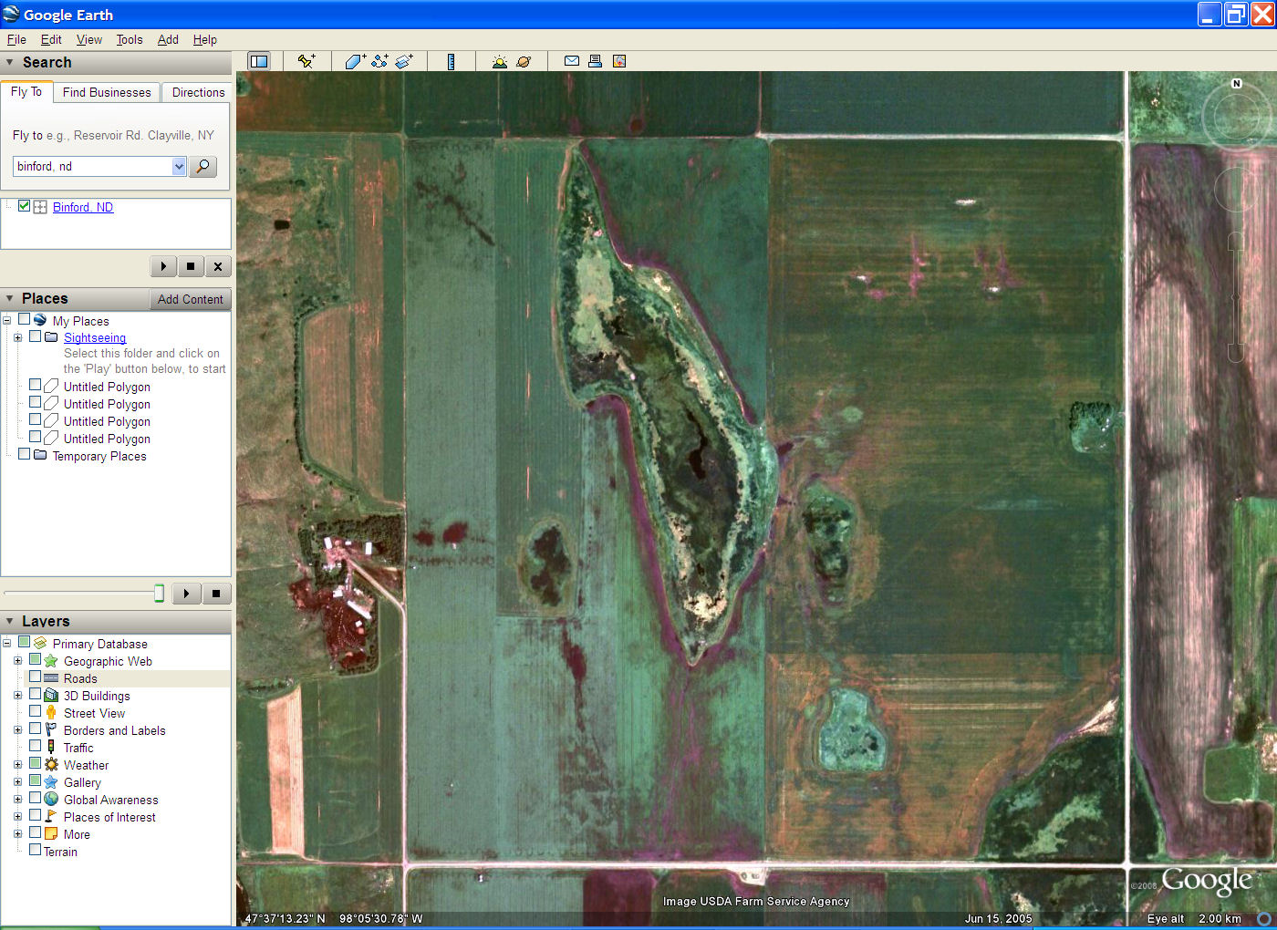Click the Traffic layer icon
The height and width of the screenshot is (930, 1277).
pos(51,748)
